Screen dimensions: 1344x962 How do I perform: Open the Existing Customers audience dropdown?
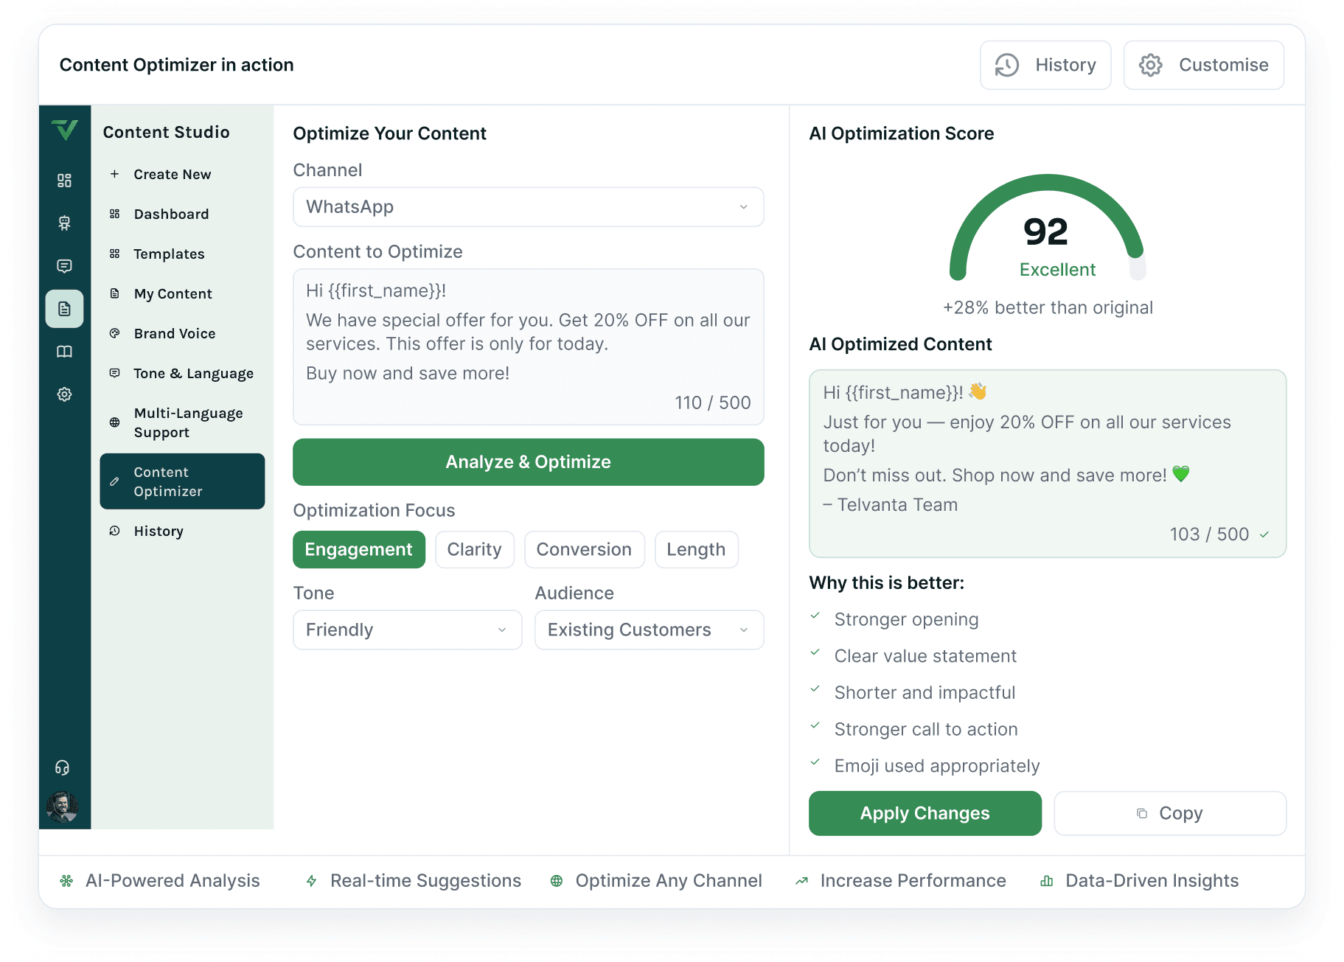click(649, 630)
